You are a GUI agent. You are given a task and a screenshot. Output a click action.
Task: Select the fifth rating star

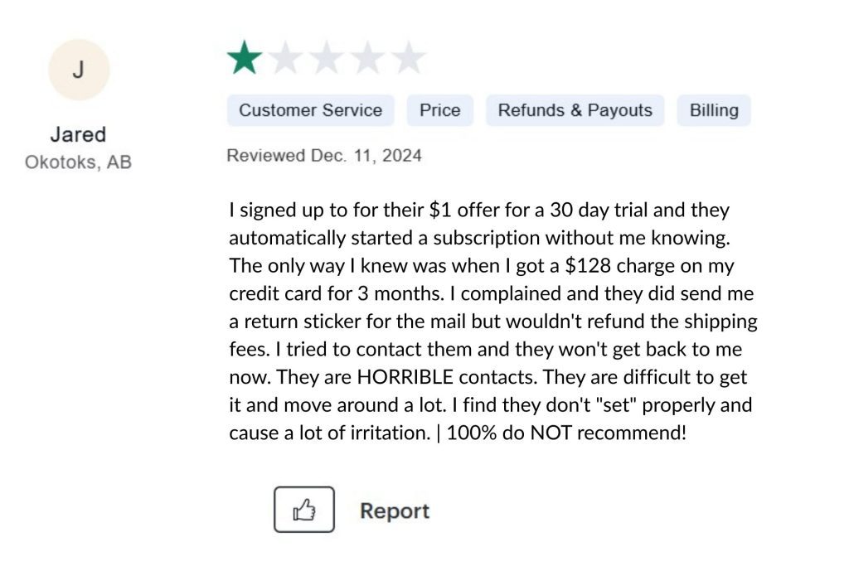(x=408, y=58)
